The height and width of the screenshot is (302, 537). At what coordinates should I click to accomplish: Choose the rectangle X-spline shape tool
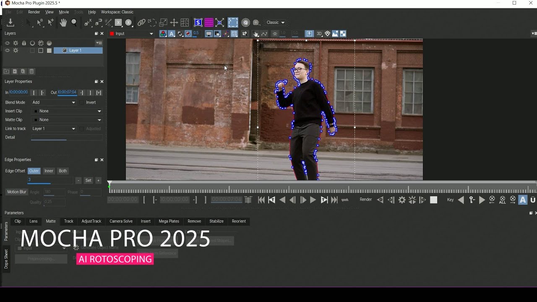tap(118, 23)
